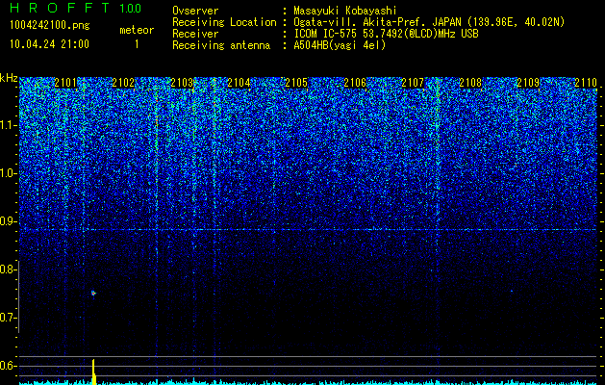Click the 0.6 kHz axis label
This screenshot has height=385, width=605.
point(8,366)
